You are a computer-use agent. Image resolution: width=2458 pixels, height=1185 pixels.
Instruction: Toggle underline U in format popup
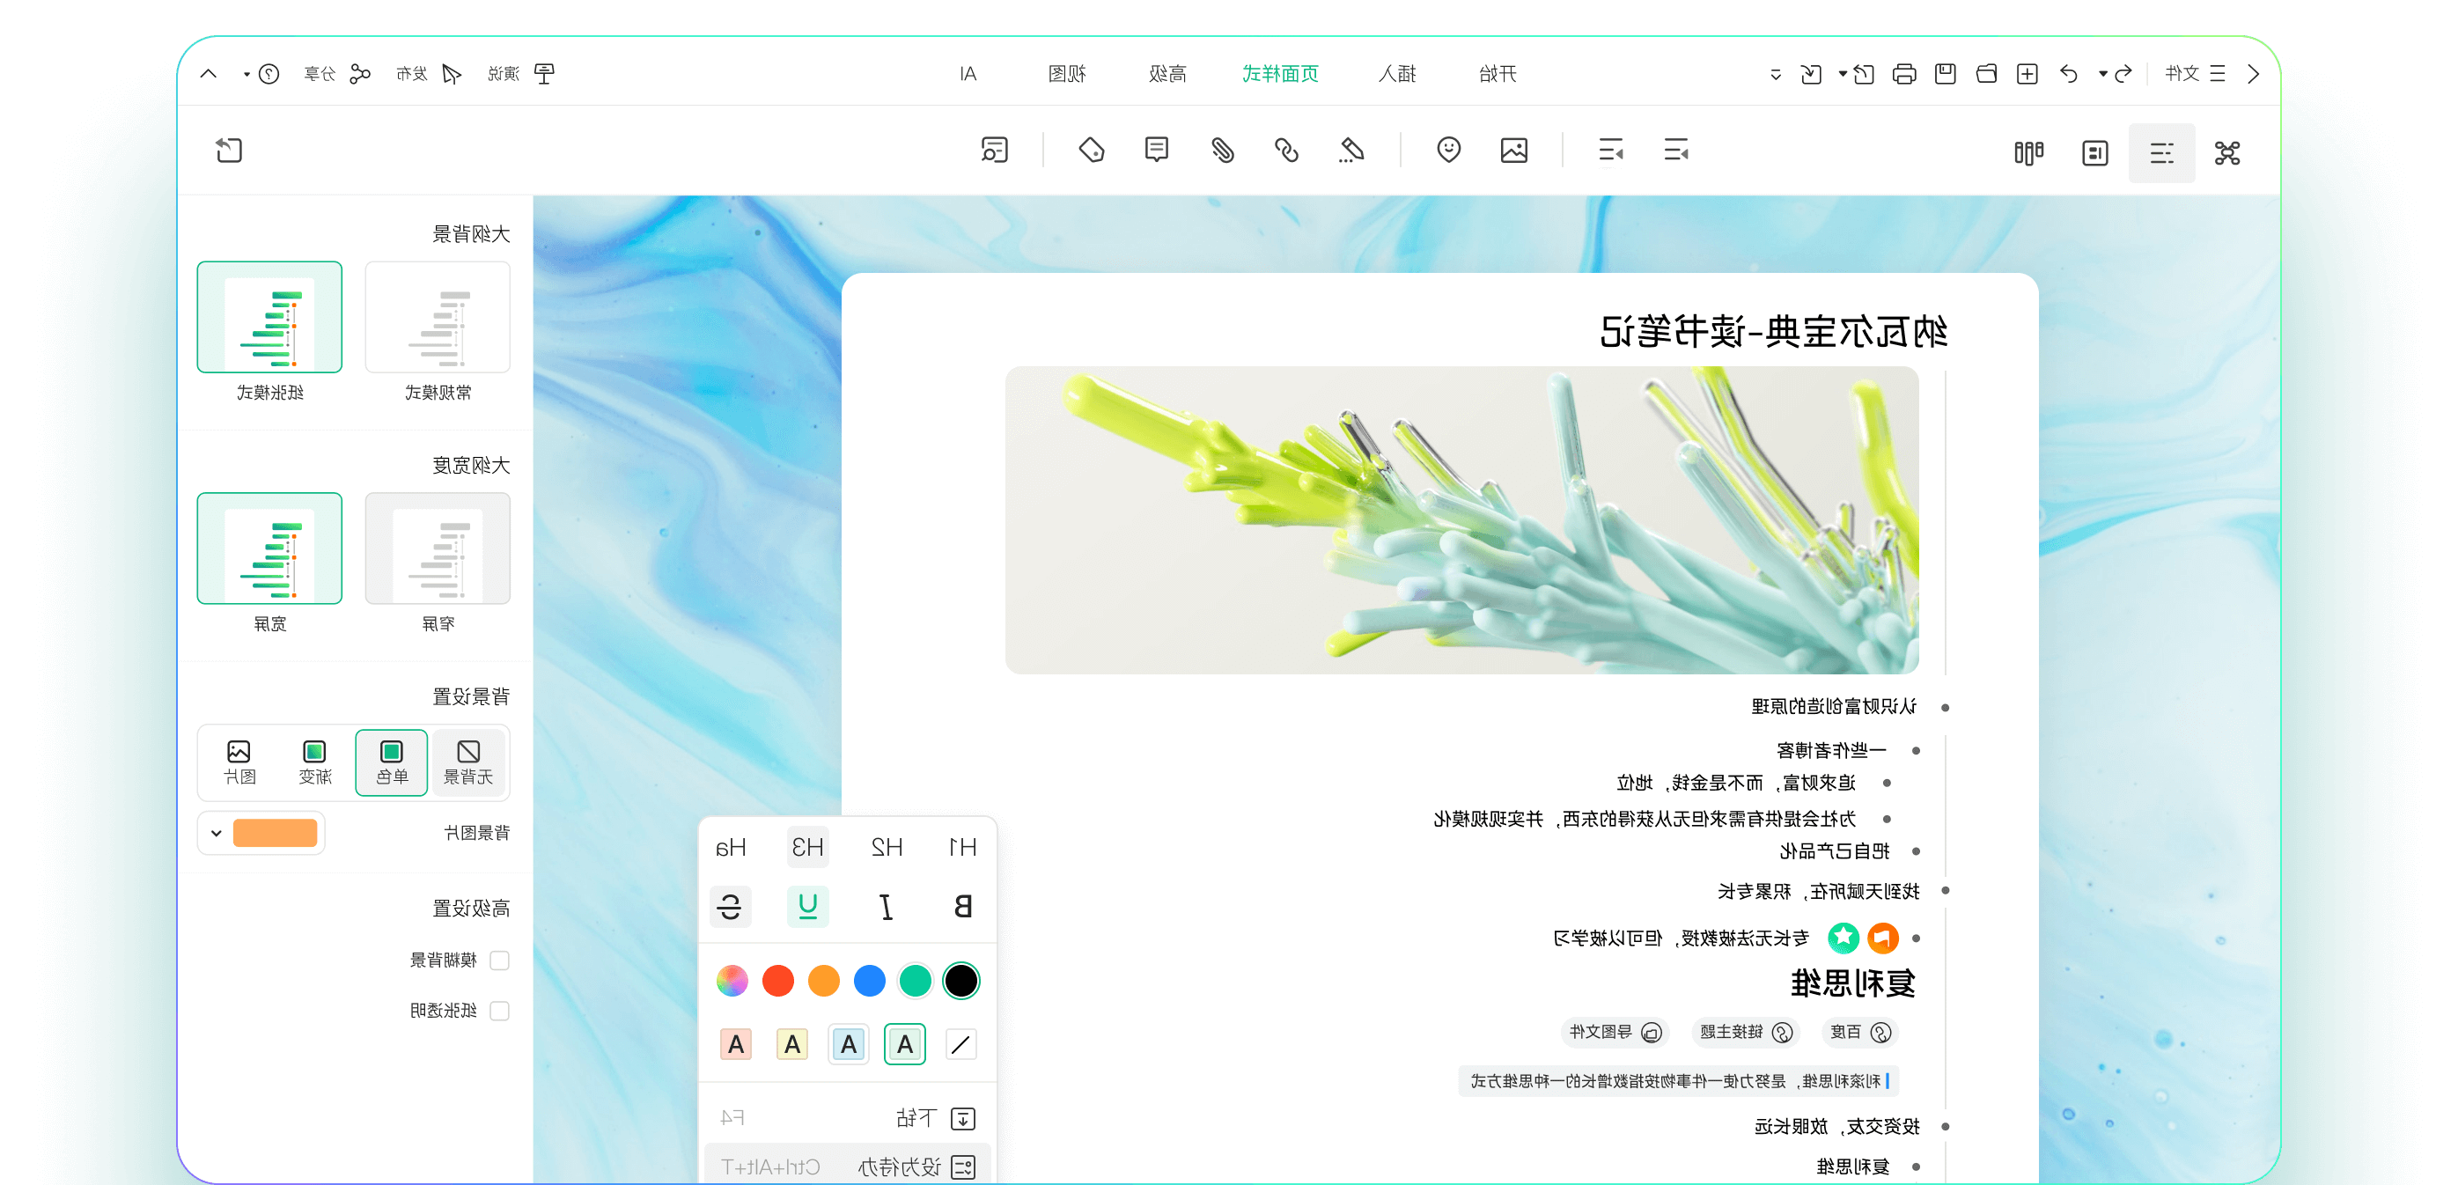tap(807, 905)
